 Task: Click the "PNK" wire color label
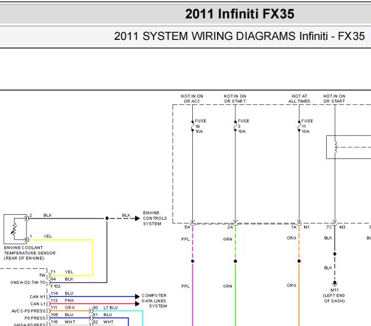pyautogui.click(x=69, y=300)
